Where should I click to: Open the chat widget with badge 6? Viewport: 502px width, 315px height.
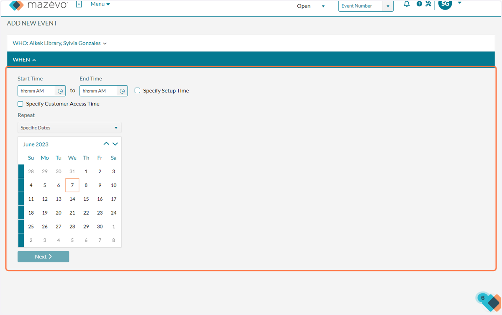(488, 301)
